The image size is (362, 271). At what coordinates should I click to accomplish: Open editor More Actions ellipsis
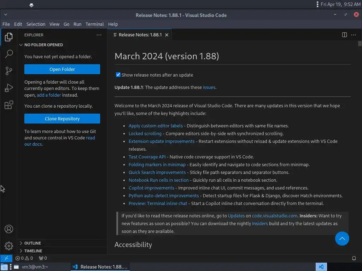pos(354,35)
